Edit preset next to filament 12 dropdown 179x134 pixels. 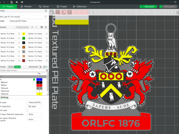click(47, 56)
